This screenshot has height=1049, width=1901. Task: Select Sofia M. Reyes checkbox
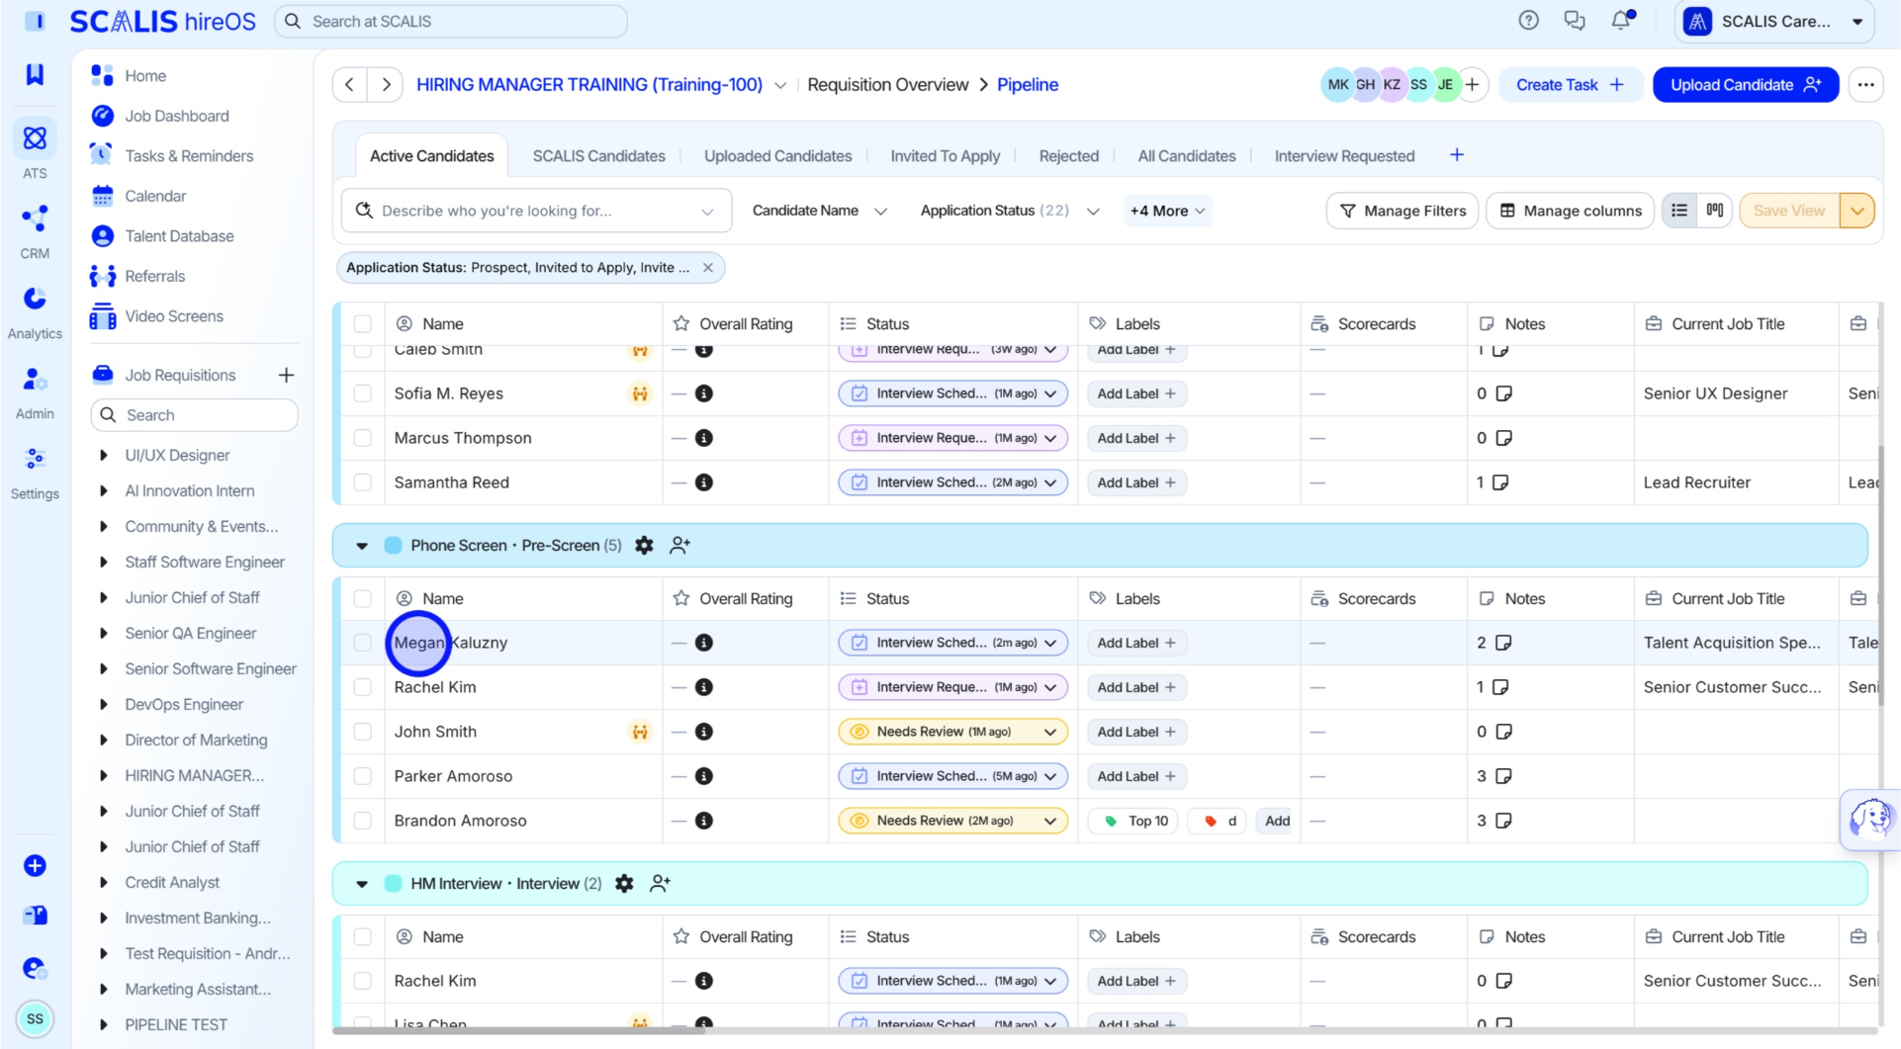363,393
